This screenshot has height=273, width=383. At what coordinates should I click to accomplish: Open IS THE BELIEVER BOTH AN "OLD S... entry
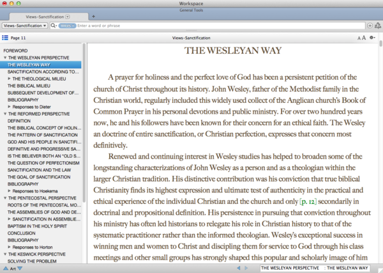[44, 156]
